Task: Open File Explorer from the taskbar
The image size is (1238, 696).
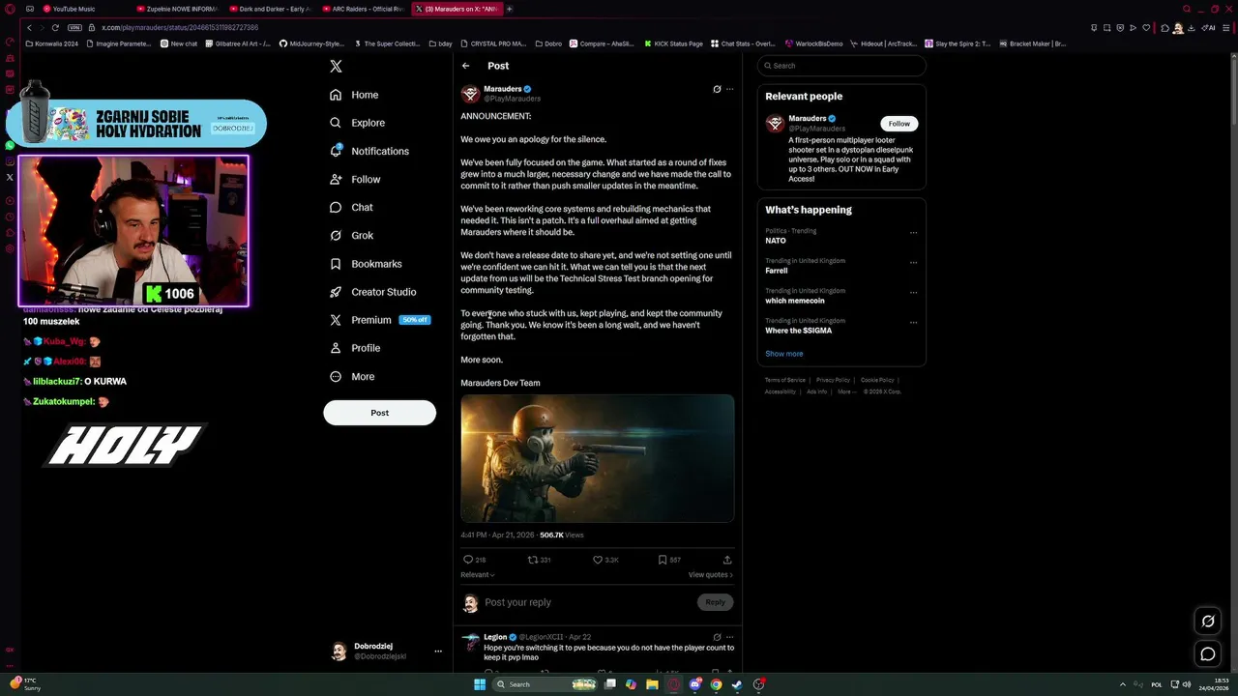Action: 652,684
